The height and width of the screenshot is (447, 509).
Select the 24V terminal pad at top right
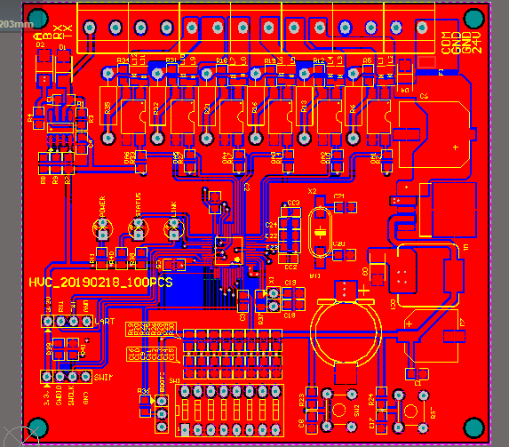(422, 28)
